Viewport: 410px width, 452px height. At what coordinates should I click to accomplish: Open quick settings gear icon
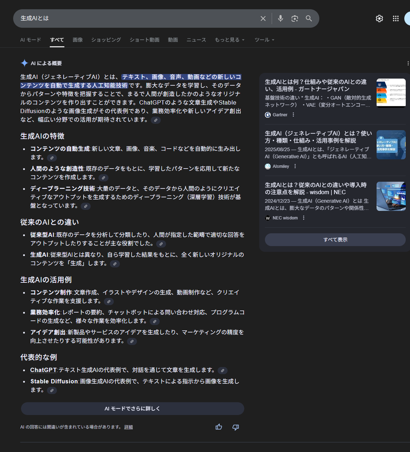coord(379,18)
